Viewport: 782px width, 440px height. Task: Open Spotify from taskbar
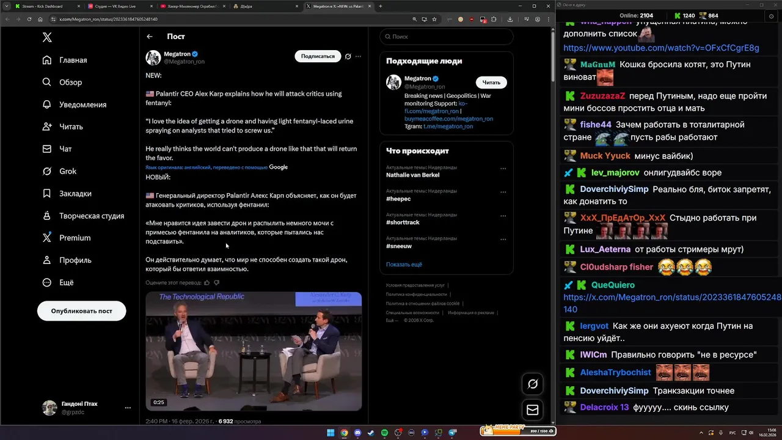pos(384,433)
